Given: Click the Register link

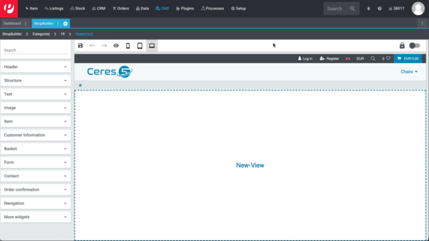Looking at the screenshot, I should tap(329, 58).
